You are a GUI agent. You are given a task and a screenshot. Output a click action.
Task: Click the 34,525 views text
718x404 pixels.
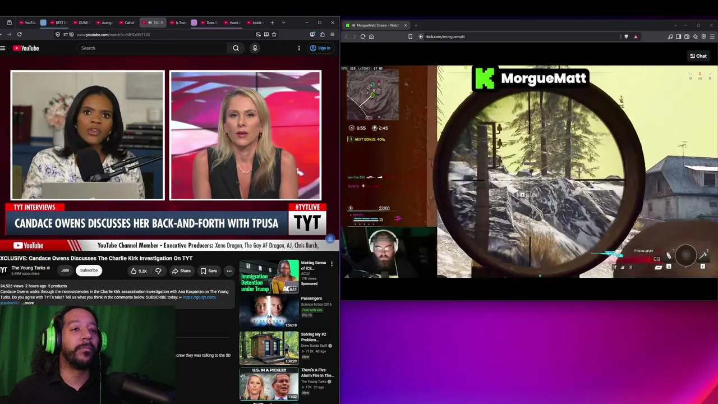[x=11, y=286]
